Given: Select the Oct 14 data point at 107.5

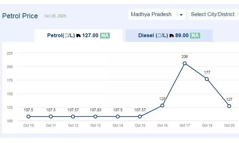Looking at the screenshot, I should (118, 117).
